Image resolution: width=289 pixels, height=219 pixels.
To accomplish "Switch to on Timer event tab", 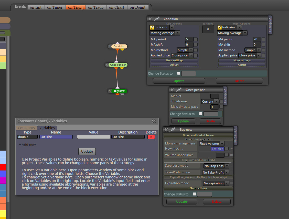I will click(55, 7).
